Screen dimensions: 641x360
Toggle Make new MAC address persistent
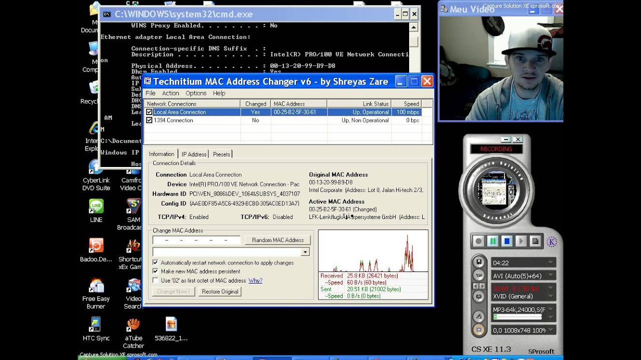pos(155,271)
